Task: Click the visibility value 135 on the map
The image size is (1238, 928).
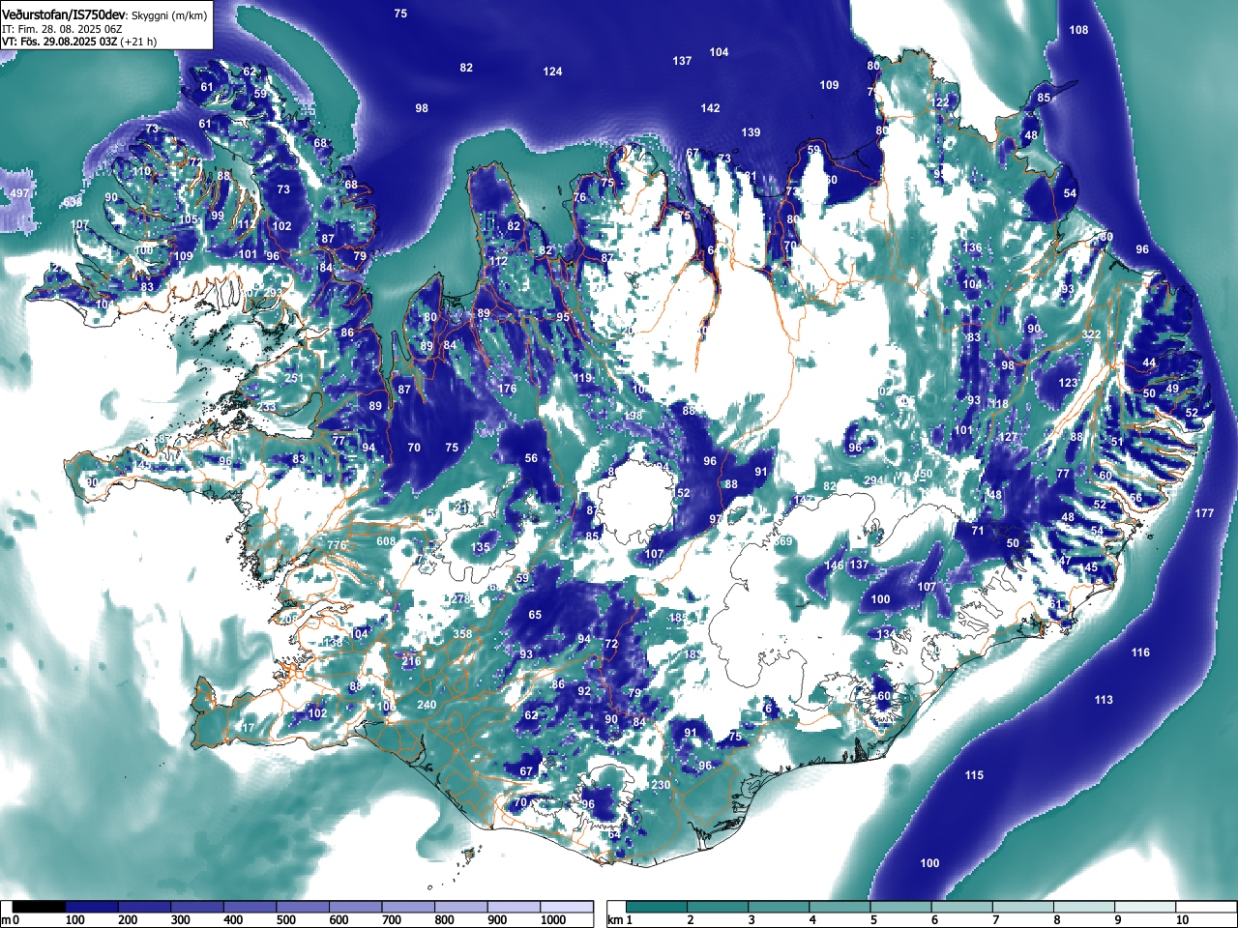Action: click(480, 547)
